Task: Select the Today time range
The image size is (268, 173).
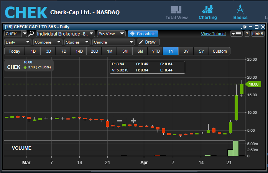Action: pos(15,51)
